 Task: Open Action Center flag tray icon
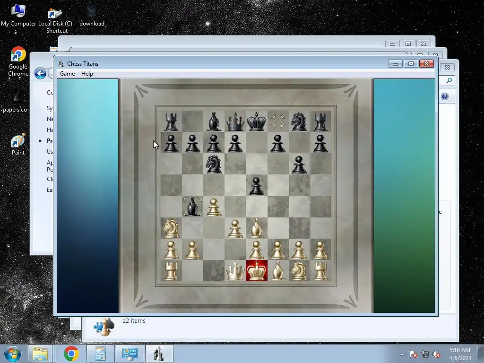[413, 354]
